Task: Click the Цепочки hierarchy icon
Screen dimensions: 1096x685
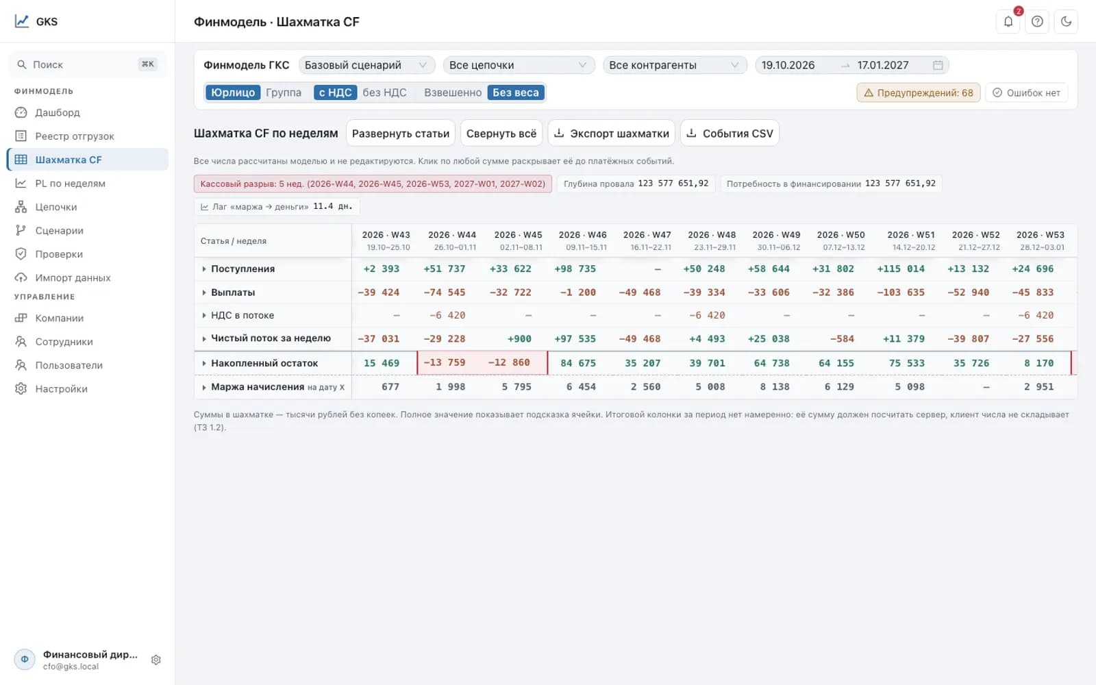Action: [21, 207]
